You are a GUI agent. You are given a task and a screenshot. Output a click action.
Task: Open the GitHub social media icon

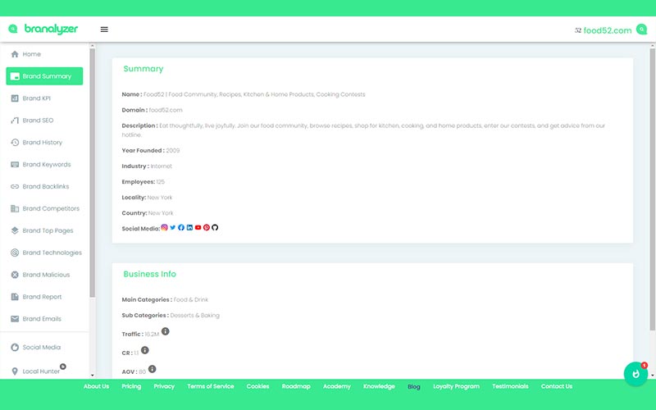[215, 228]
